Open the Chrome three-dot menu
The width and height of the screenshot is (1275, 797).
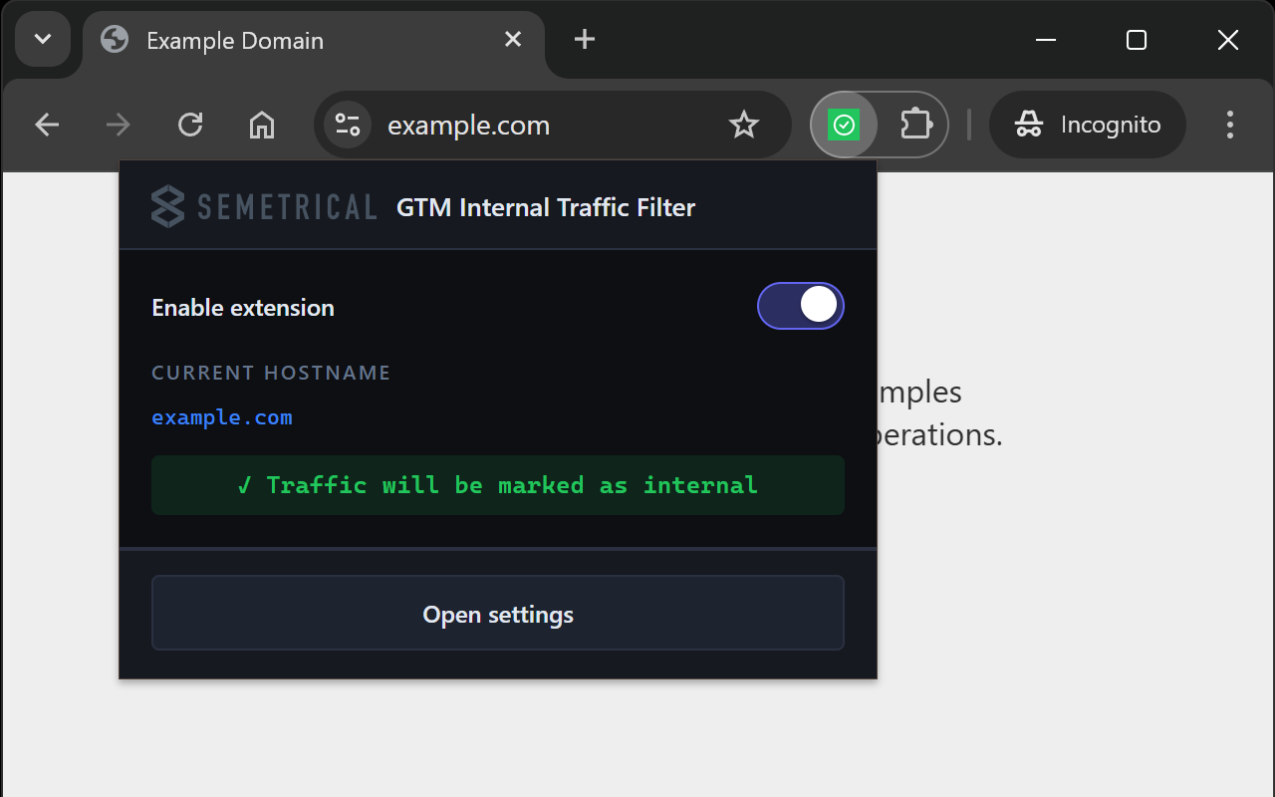point(1230,125)
